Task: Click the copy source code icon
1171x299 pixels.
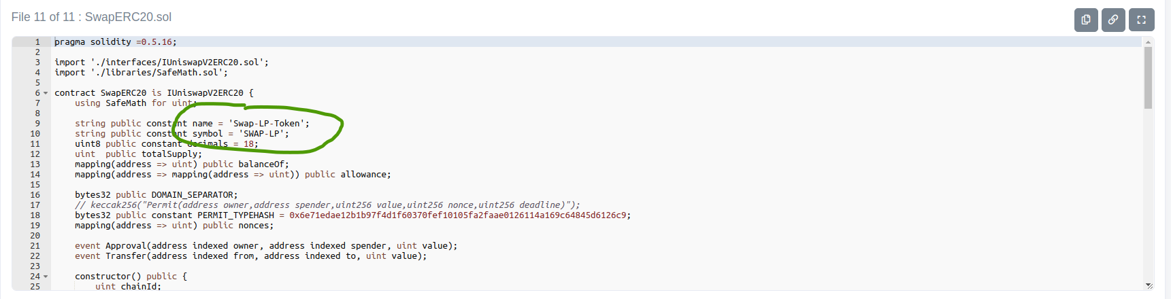Action: (1086, 20)
